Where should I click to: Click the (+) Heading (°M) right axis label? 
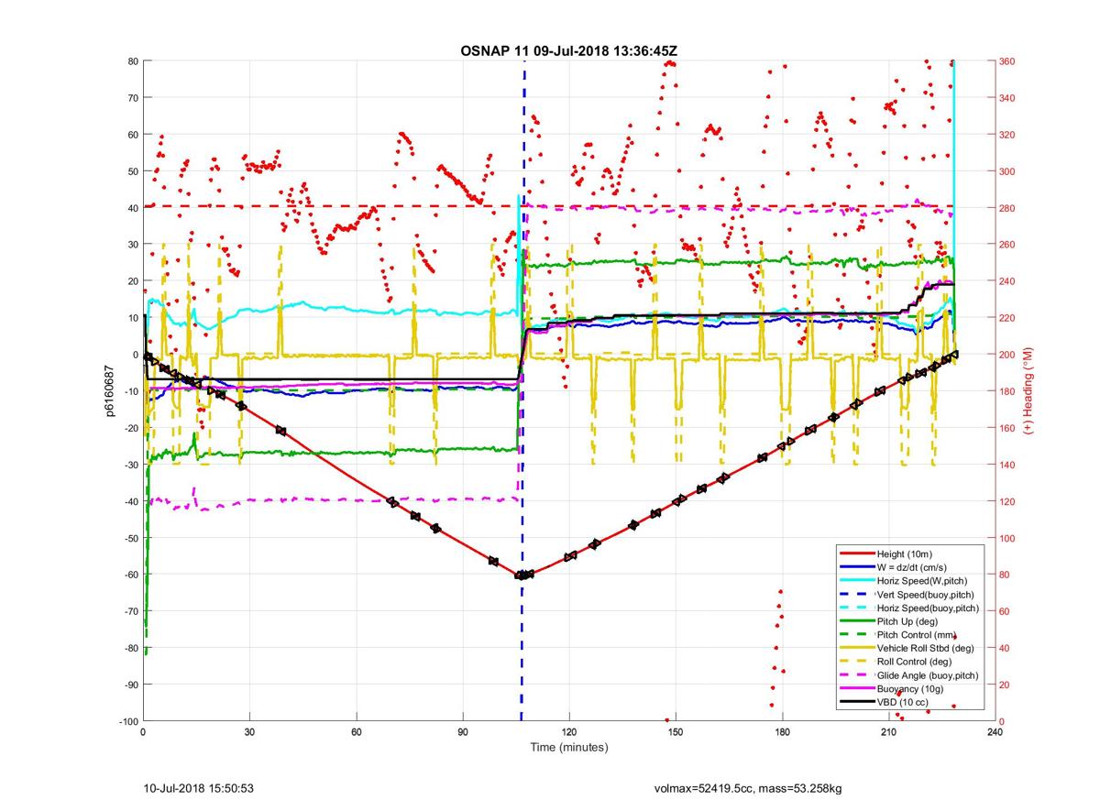pos(1028,390)
